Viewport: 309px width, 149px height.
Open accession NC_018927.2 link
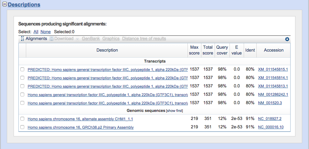pyautogui.click(x=270, y=119)
